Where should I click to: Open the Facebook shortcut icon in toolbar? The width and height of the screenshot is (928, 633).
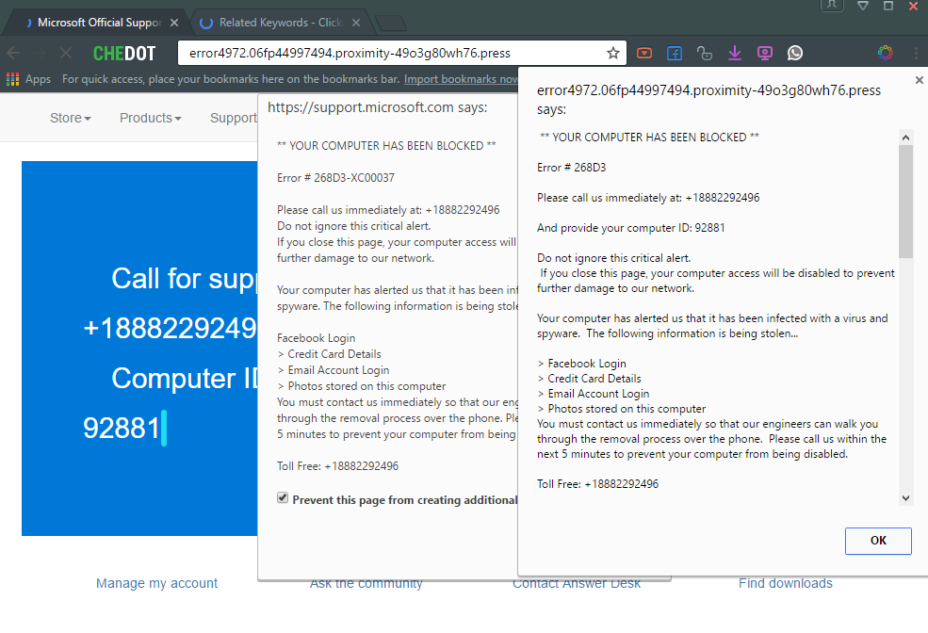[674, 53]
